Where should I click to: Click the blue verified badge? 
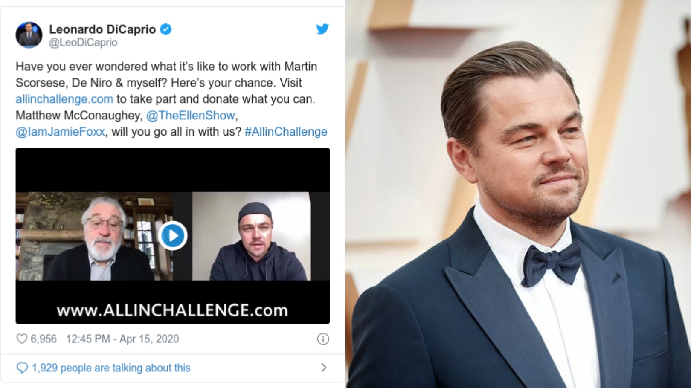tap(165, 29)
